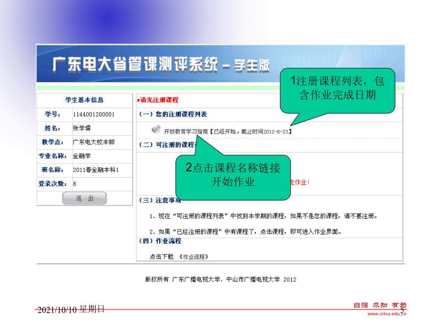This screenshot has height=331, width=442.
Task: Select class name 2011春金融本科1
Action: (96, 170)
